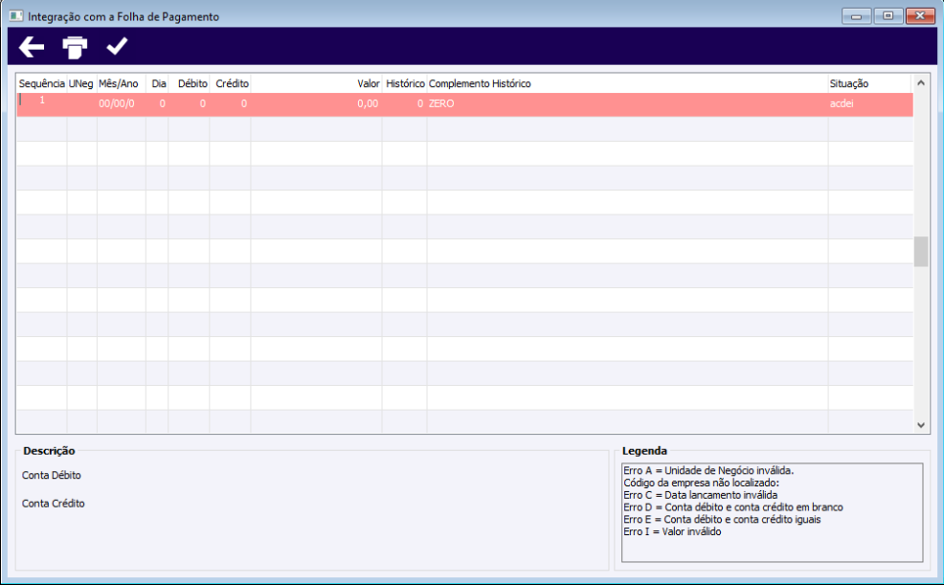Click legend line Código da empresa não localizado
The width and height of the screenshot is (944, 585).
tap(702, 483)
